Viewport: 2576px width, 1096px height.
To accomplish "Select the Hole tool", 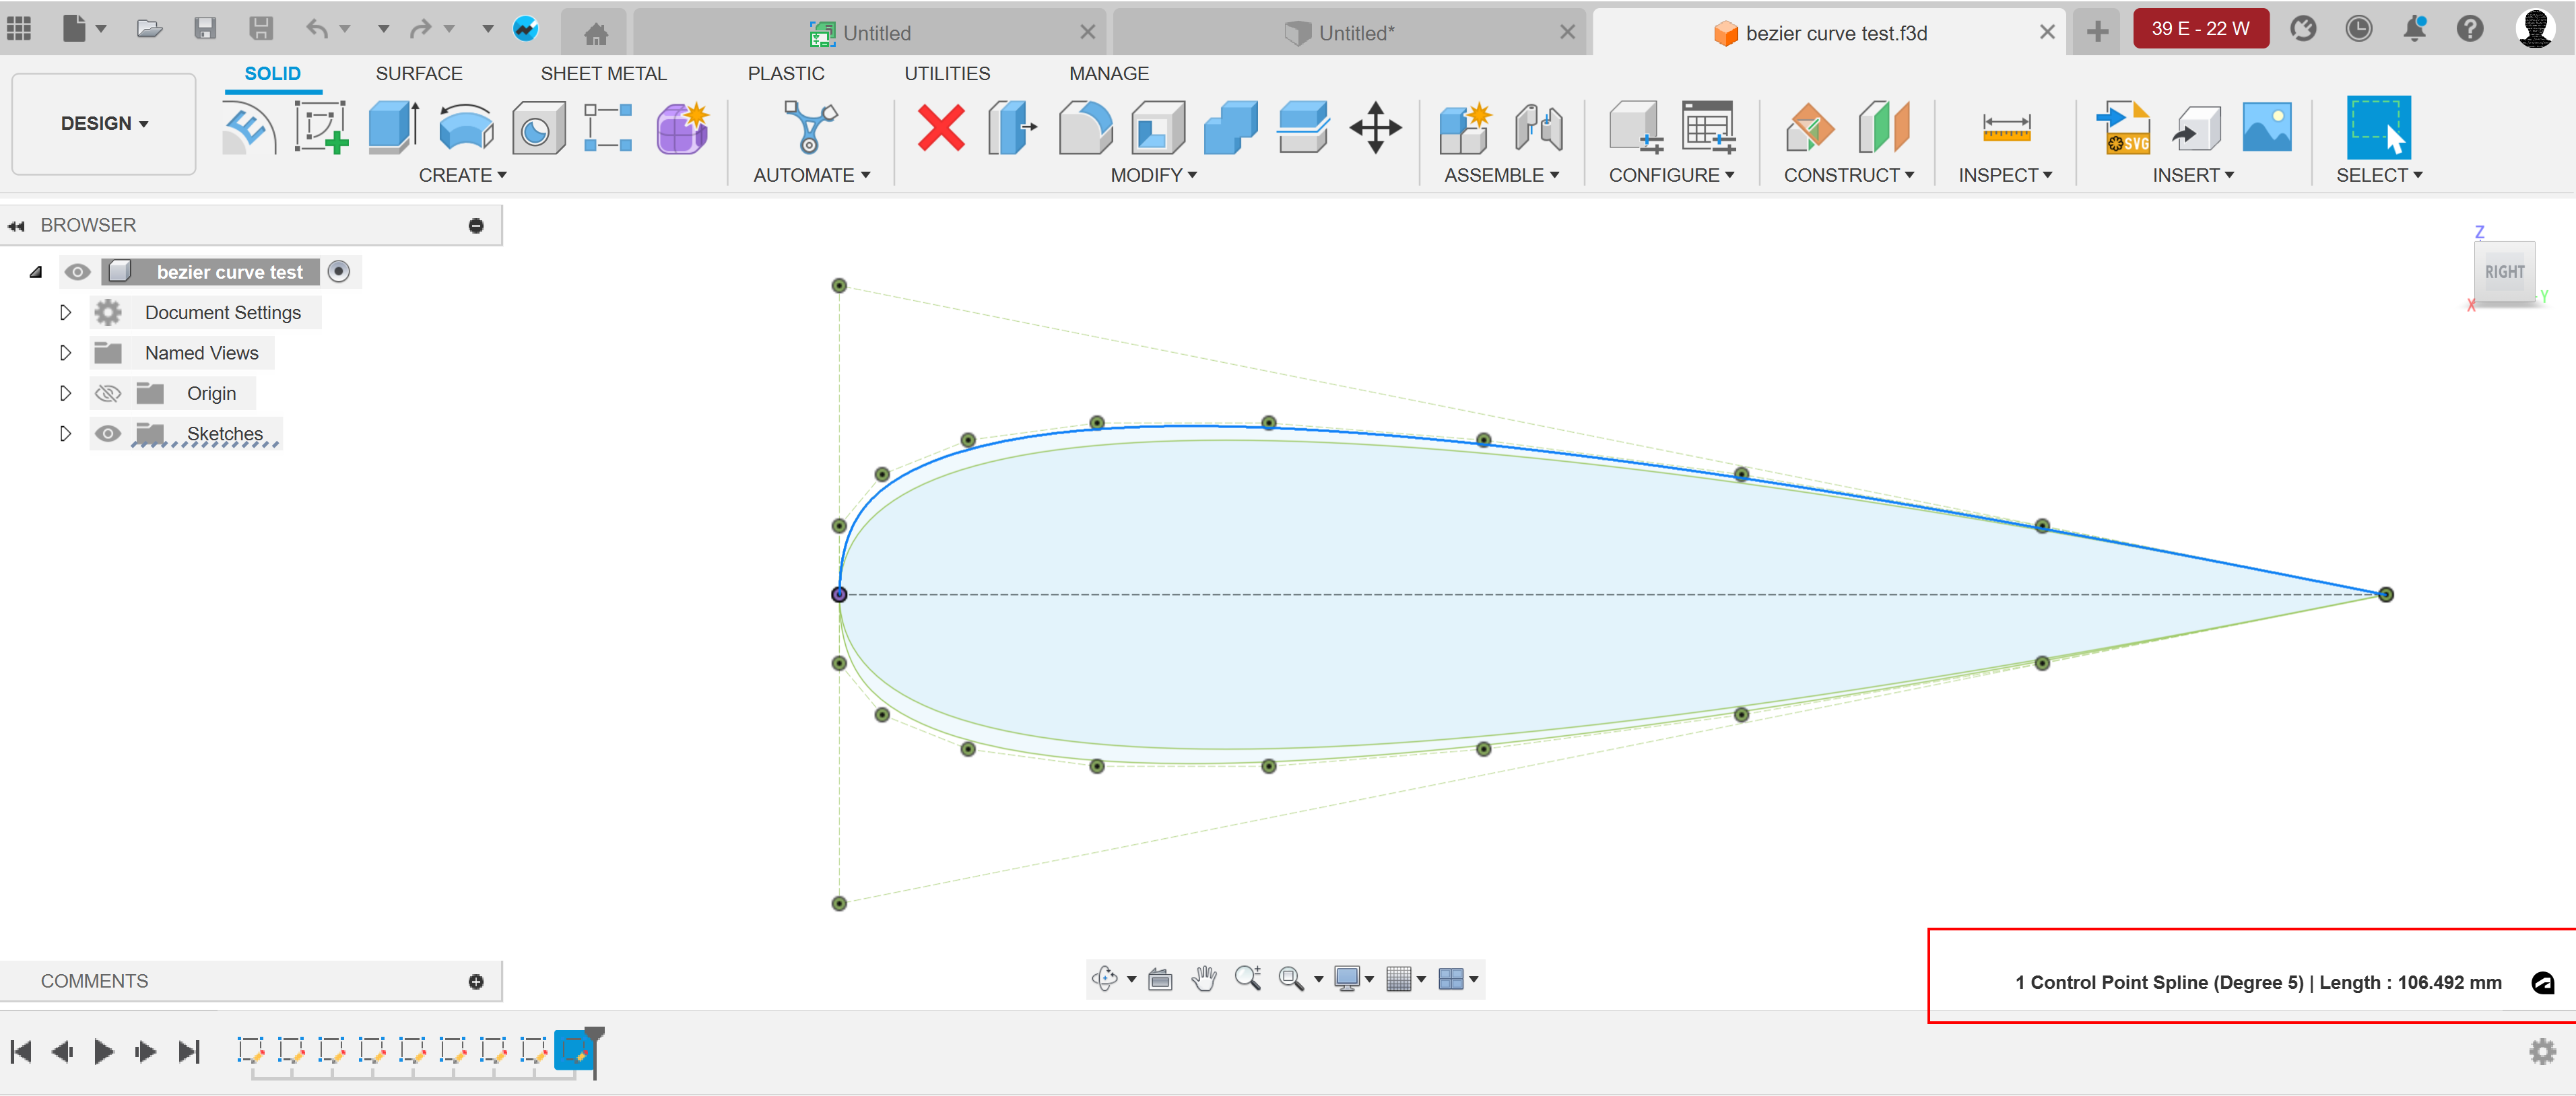I will pos(538,128).
